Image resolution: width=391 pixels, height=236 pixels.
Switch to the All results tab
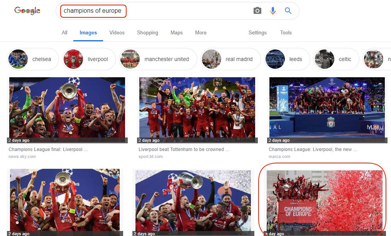click(x=64, y=33)
